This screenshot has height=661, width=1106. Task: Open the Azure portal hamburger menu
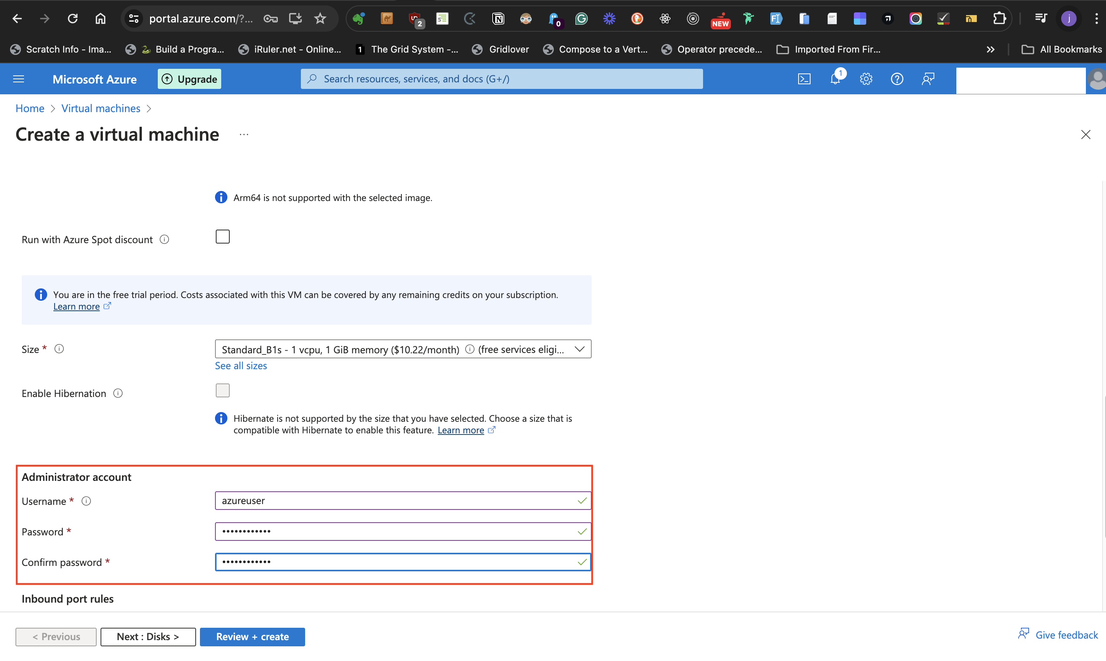(18, 78)
